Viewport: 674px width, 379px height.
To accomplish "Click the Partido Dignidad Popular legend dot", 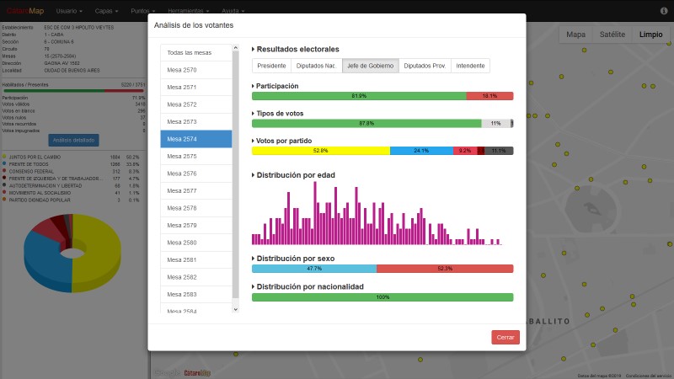I will pos(4,200).
